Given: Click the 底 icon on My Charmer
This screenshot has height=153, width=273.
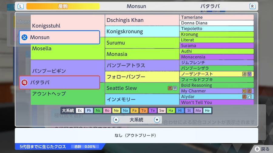Looking at the screenshot, I should click(249, 91).
